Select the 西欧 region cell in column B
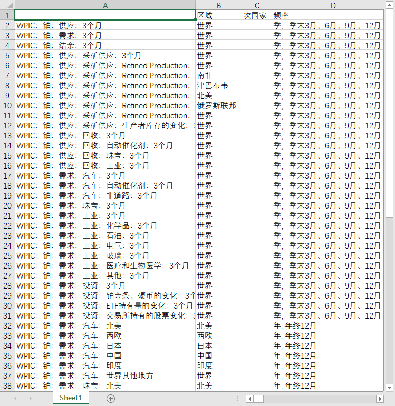This screenshot has height=406, width=395. click(219, 335)
